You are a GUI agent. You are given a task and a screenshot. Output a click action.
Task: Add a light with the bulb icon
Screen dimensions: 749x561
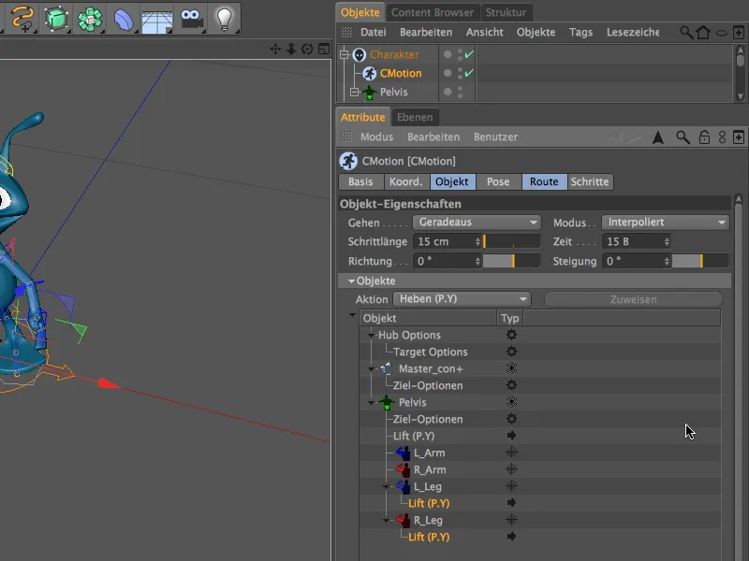[x=224, y=19]
